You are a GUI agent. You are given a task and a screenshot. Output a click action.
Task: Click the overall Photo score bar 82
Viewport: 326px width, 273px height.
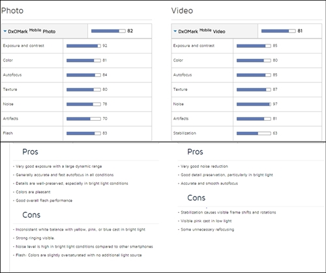pyautogui.click(x=108, y=31)
